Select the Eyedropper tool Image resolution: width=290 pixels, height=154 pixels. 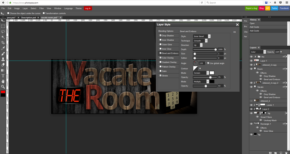coord(3,48)
